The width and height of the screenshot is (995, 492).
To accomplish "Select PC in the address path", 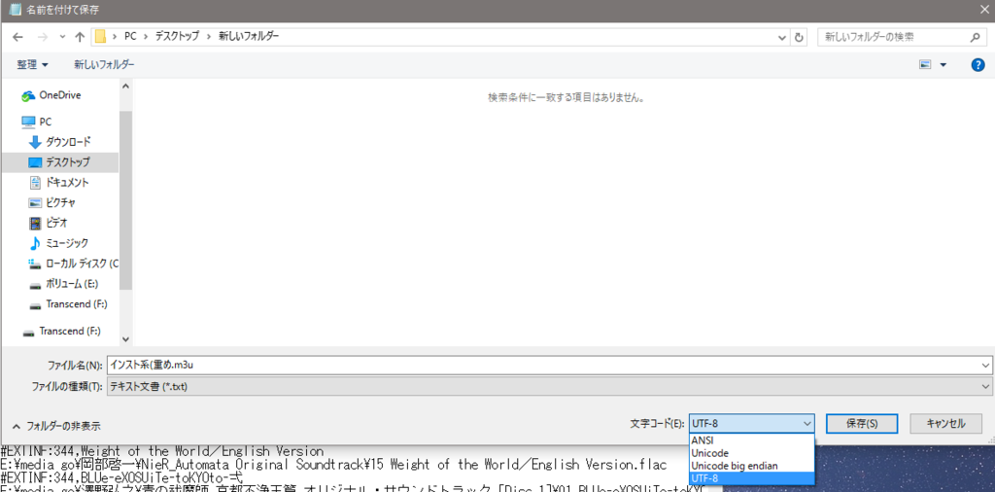I will click(x=130, y=37).
